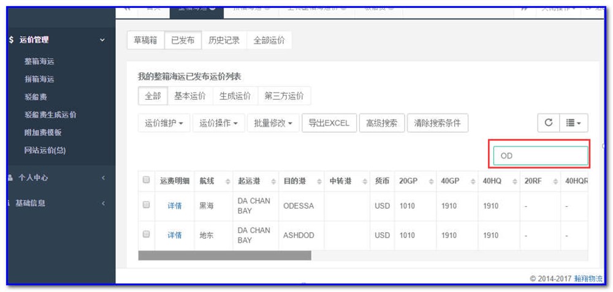Open the 批量修改 dropdown
Screen dimensions: 613x292
[x=273, y=124]
